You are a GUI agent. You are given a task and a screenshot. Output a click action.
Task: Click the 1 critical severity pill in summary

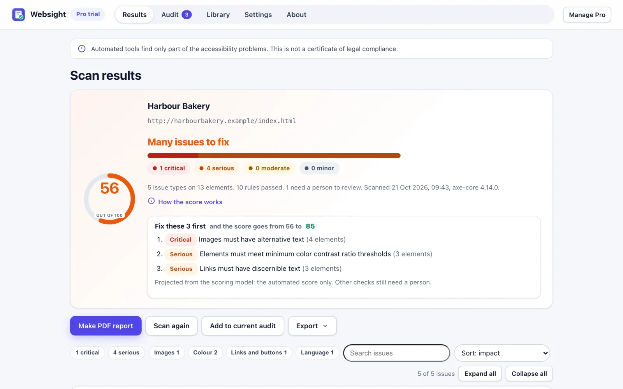[x=169, y=168]
